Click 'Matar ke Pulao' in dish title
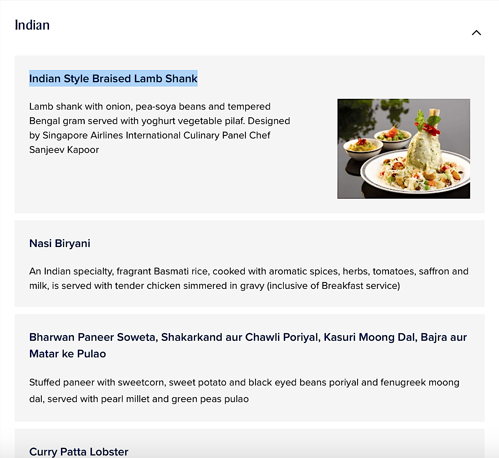The image size is (499, 458). 68,354
